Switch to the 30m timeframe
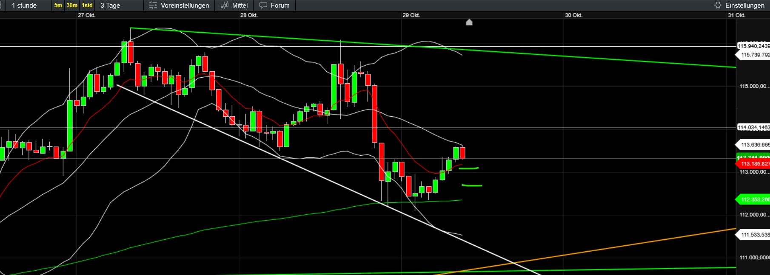This screenshot has height=275, width=770. coord(72,6)
